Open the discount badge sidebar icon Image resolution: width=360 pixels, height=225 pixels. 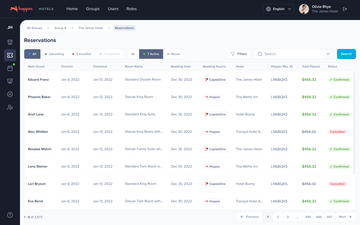10,94
